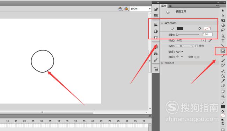Select the Lasso tool
The width and height of the screenshot is (227, 131).
pos(223,30)
